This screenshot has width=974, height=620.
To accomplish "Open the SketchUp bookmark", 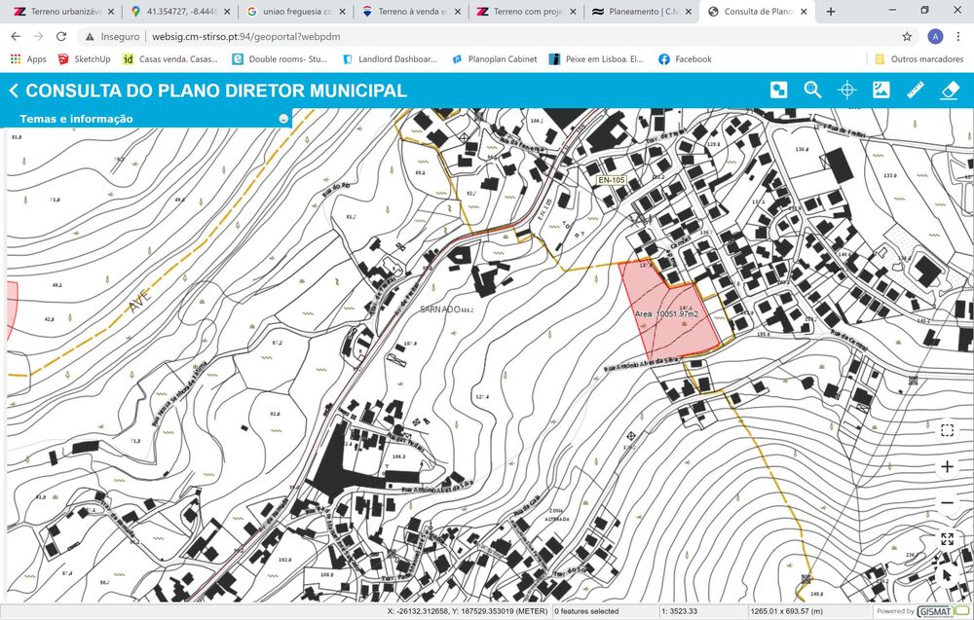I will coord(84,59).
